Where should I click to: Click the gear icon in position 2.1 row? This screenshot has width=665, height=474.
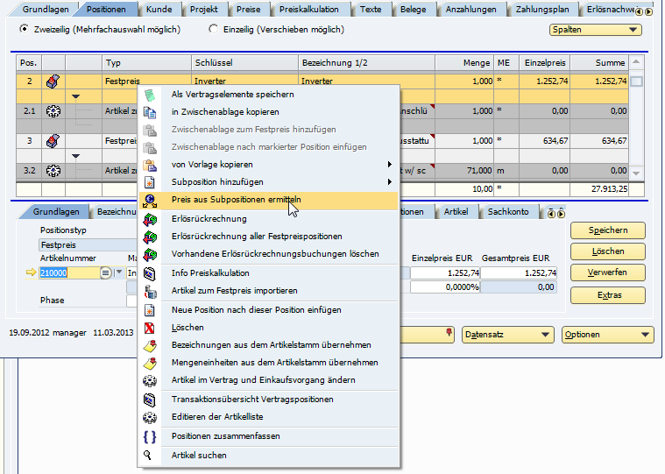[53, 111]
